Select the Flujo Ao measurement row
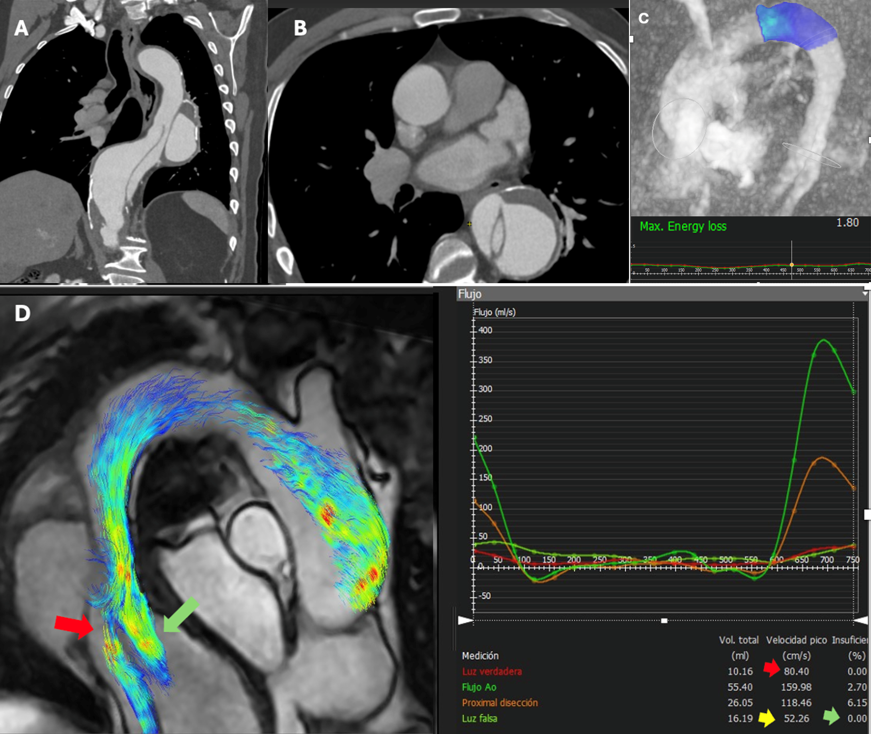 pyautogui.click(x=479, y=687)
